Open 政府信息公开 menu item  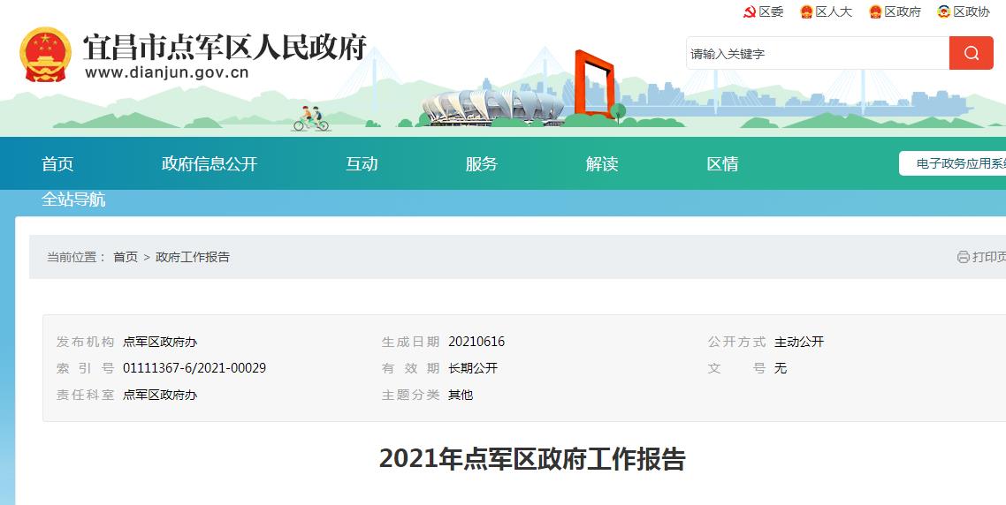[x=210, y=164]
